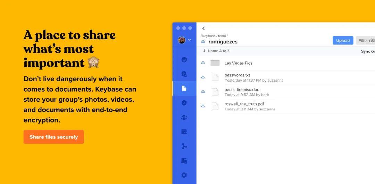Click the file icon of pauls_tiramisu.doc

pos(215,92)
